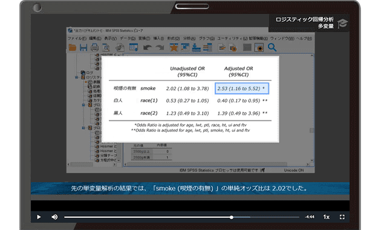This screenshot has height=230, width=381.
Task: Toggle fullscreen mode for video
Action: click(x=342, y=217)
